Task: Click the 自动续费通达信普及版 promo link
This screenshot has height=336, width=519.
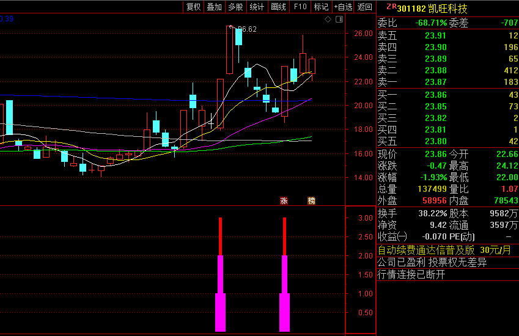Action: [x=444, y=250]
